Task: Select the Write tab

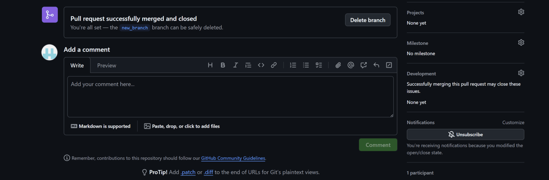Action: point(77,66)
